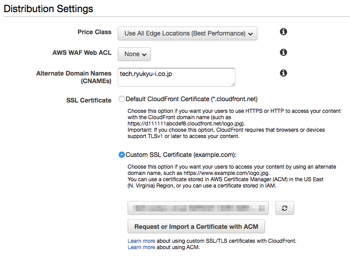Open Learn more link about custom SSL/TLS certificates
This screenshot has height=259, width=350.
pyautogui.click(x=141, y=241)
